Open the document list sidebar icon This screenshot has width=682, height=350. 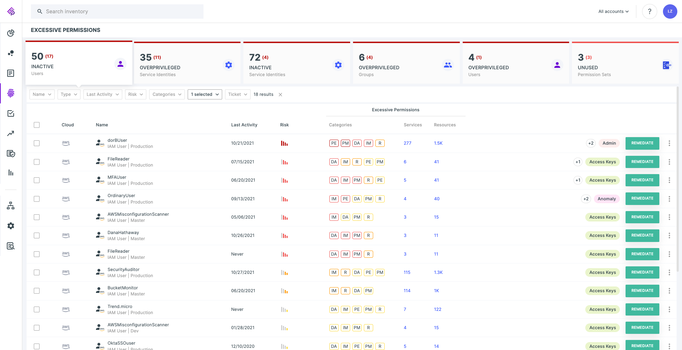[11, 73]
